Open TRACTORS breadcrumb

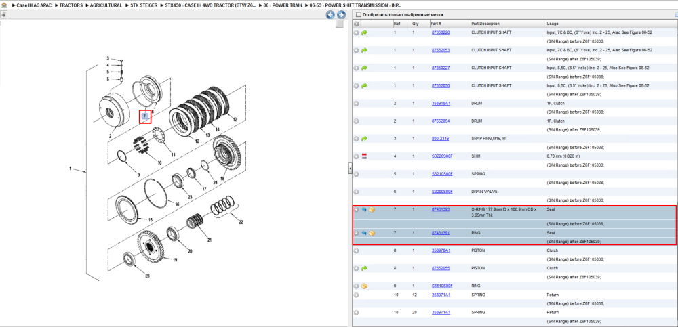click(x=71, y=5)
